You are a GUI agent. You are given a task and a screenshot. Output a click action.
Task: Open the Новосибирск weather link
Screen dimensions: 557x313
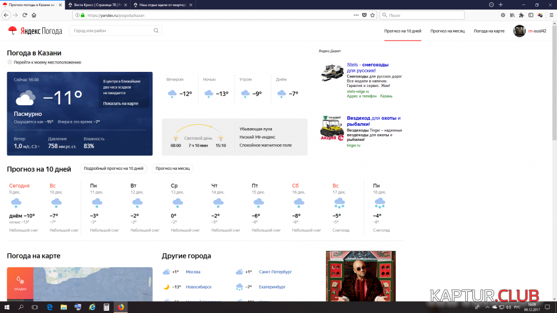[199, 287]
